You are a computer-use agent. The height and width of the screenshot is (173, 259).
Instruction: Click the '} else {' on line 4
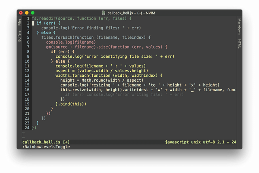(x=46, y=33)
